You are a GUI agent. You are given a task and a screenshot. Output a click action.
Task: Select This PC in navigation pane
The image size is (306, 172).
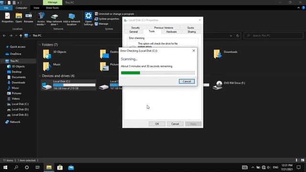click(x=12, y=61)
